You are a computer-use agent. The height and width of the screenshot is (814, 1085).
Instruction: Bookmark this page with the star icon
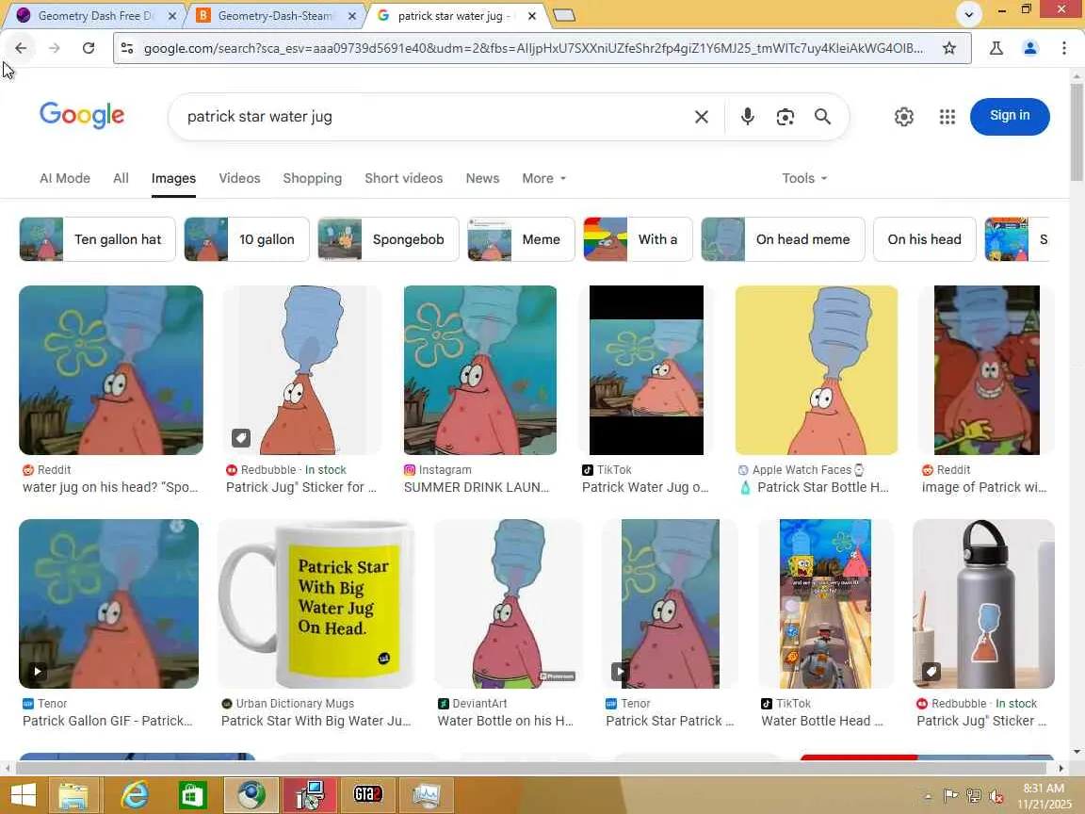coord(949,48)
